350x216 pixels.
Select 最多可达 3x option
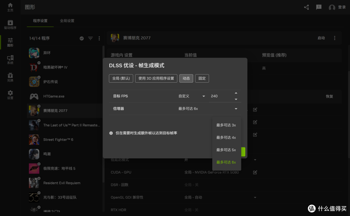pos(226,125)
